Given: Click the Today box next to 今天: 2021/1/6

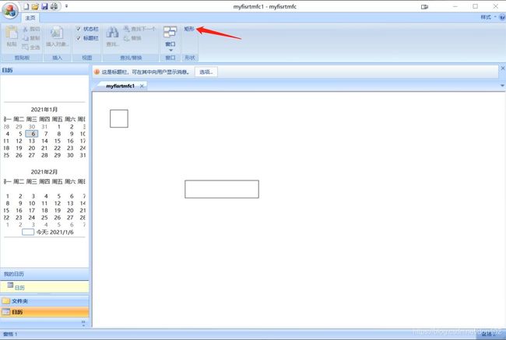Looking at the screenshot, I should point(28,232).
